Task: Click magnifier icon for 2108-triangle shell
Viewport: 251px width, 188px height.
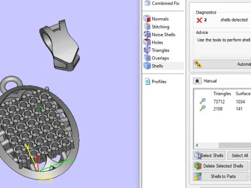Action: (x=202, y=108)
